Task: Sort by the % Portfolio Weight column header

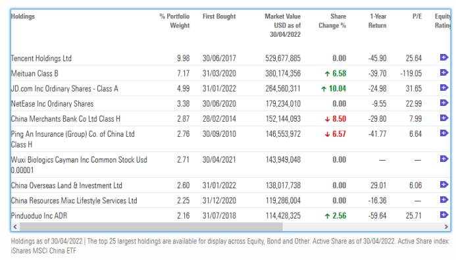Action: coord(174,21)
